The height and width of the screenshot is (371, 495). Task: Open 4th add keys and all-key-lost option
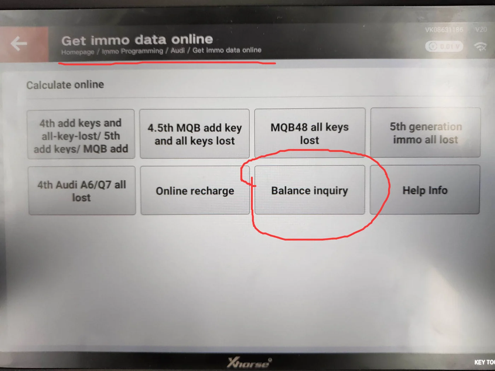[x=81, y=134]
